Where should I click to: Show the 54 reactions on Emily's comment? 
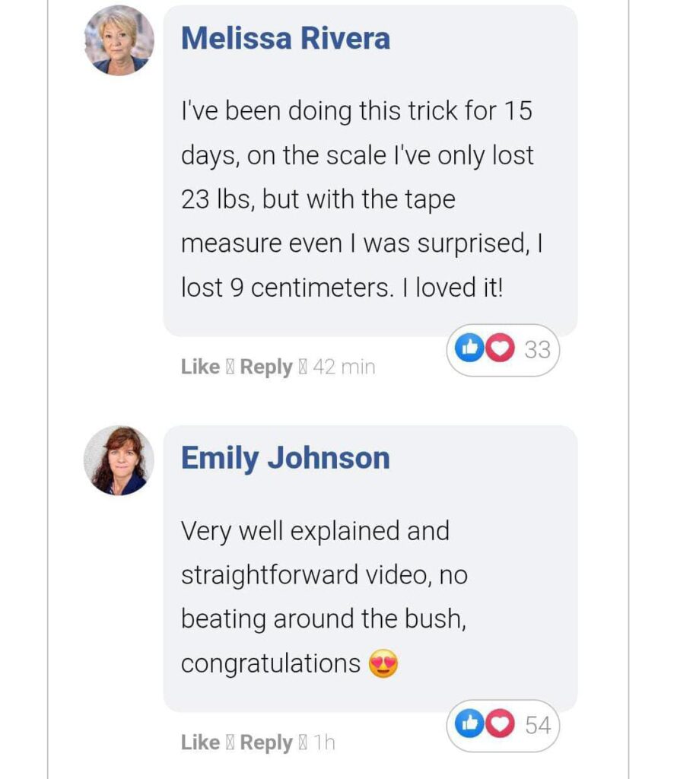pyautogui.click(x=537, y=725)
